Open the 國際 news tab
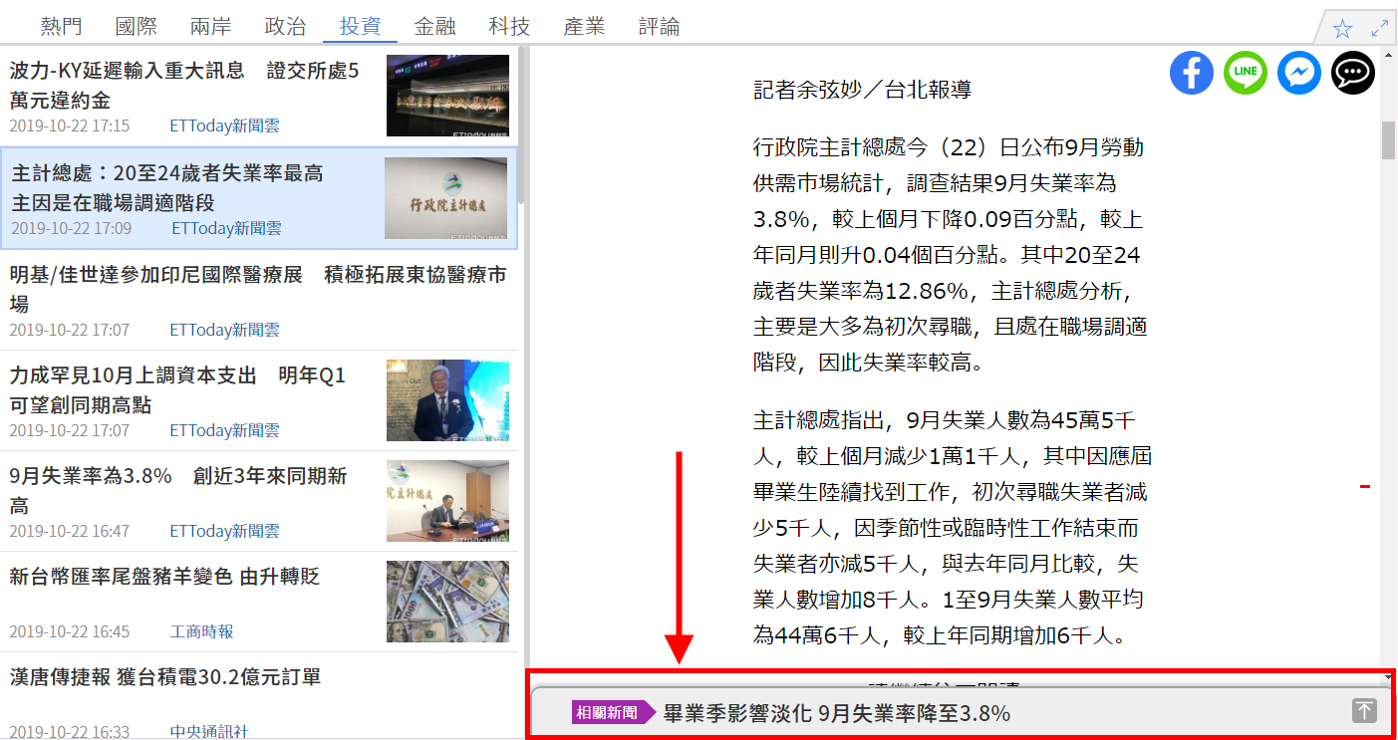The width and height of the screenshot is (1398, 740). (137, 27)
